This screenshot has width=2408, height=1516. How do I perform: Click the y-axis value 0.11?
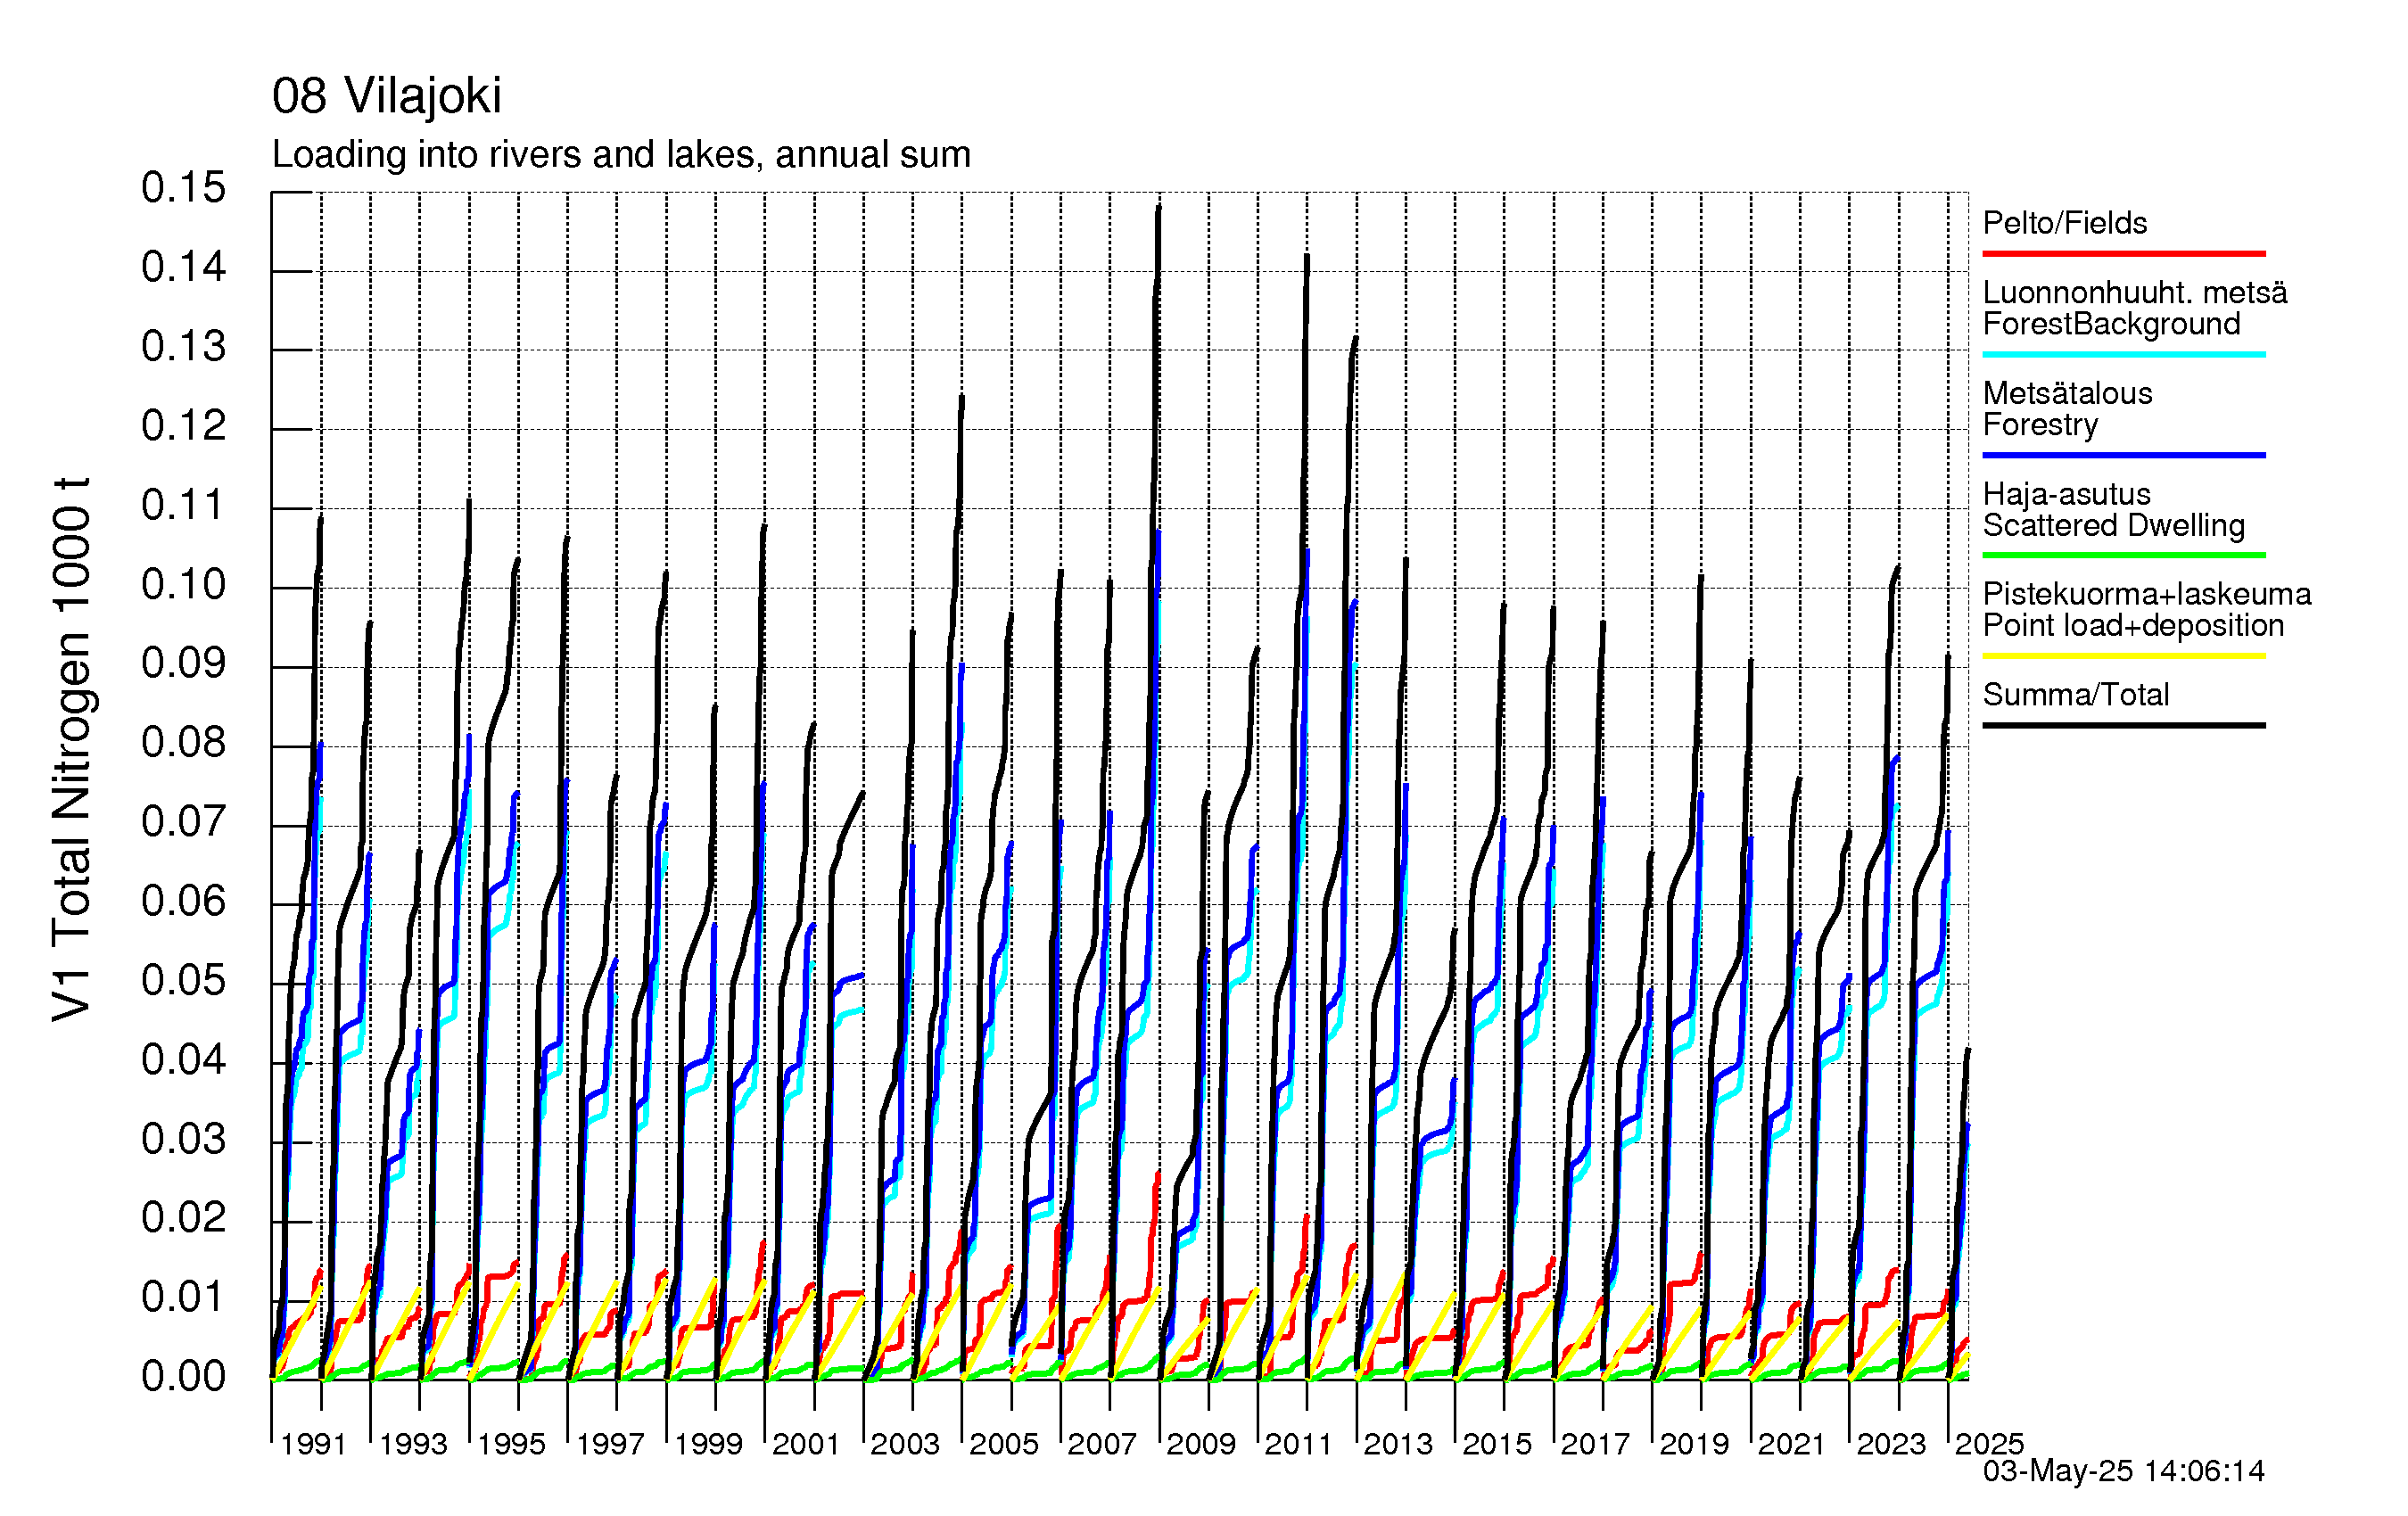(183, 505)
